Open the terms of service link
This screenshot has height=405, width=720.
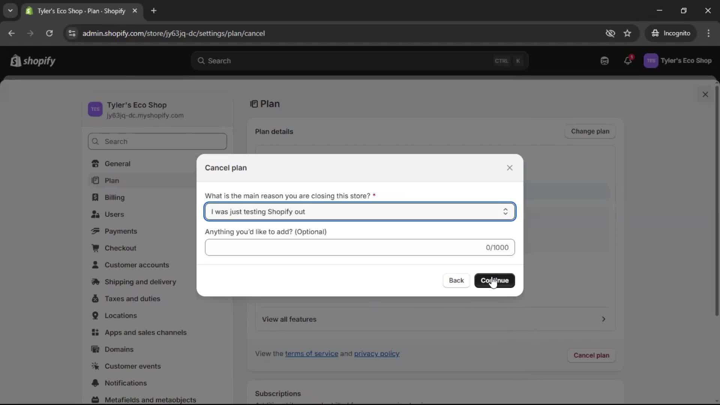point(311,354)
